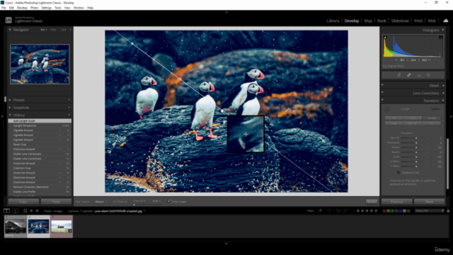Click the Copy button
The height and width of the screenshot is (255, 453).
coord(23,201)
